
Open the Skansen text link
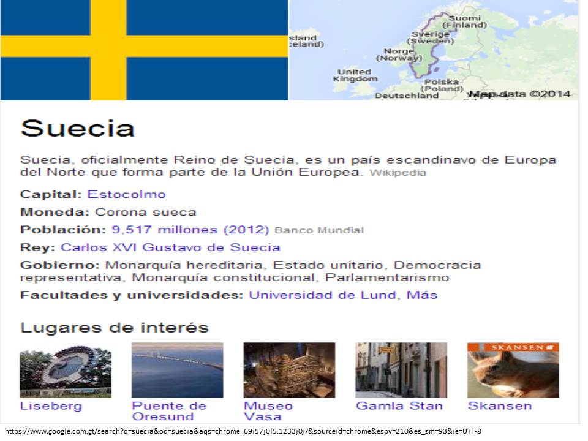click(x=499, y=406)
